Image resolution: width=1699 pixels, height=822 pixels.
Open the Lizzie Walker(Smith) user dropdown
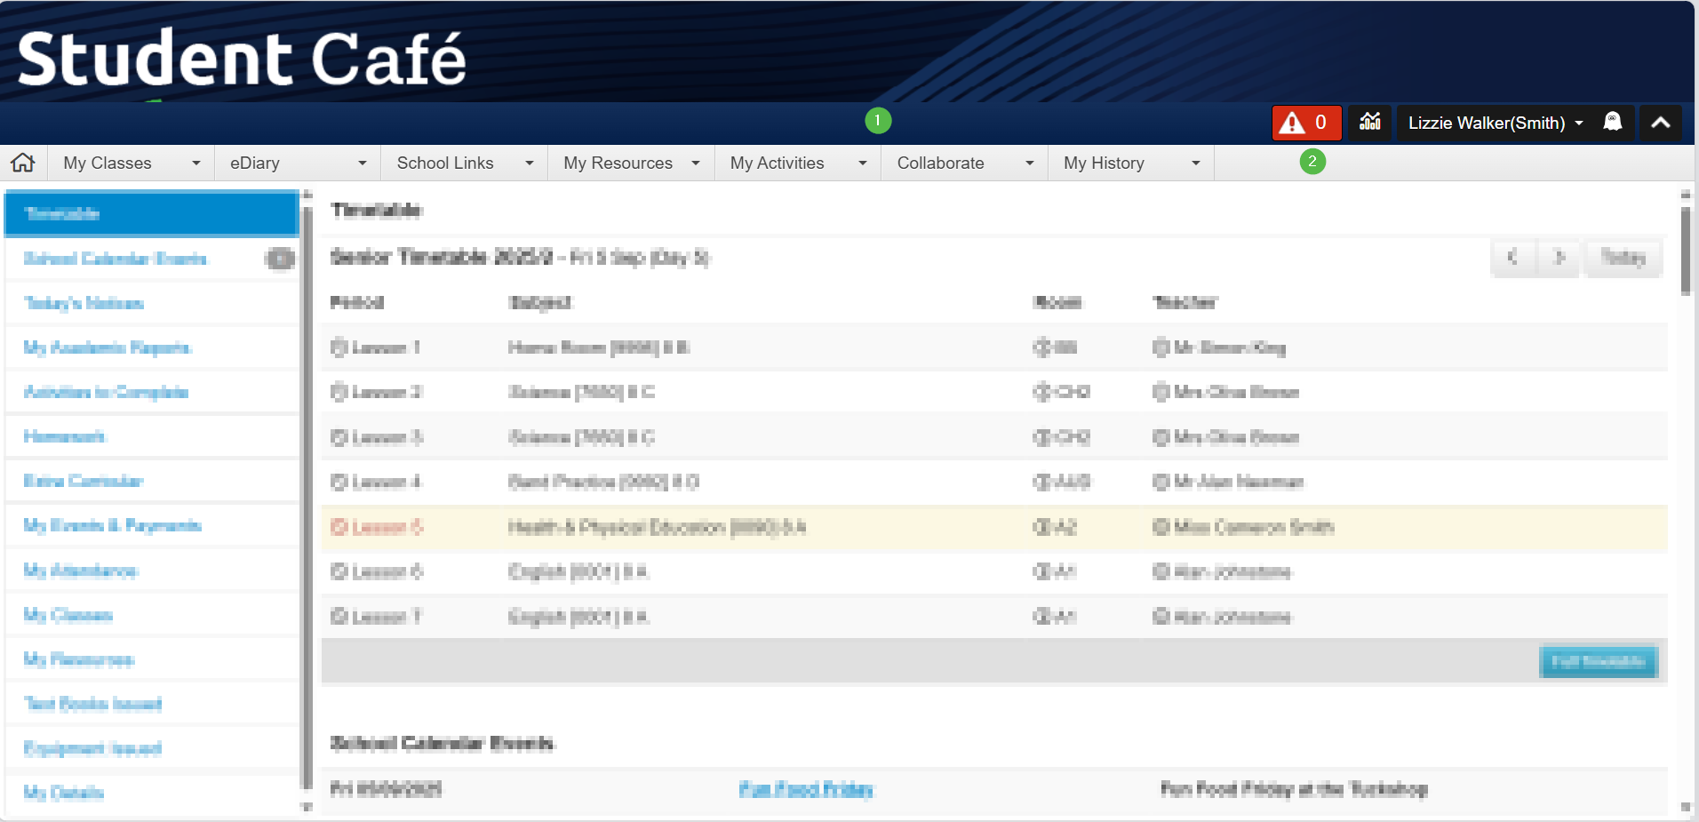coord(1495,123)
